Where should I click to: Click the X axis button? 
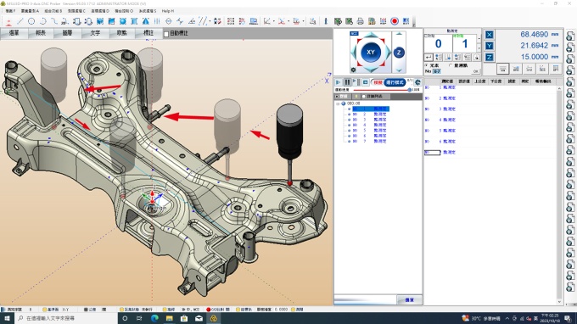tap(489, 35)
